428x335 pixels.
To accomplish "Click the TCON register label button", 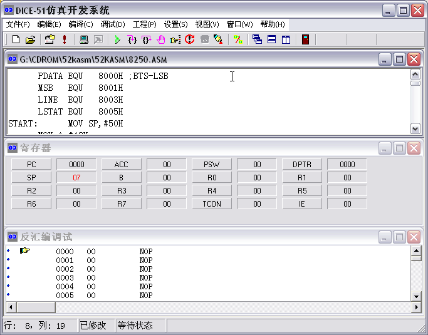I will [212, 204].
